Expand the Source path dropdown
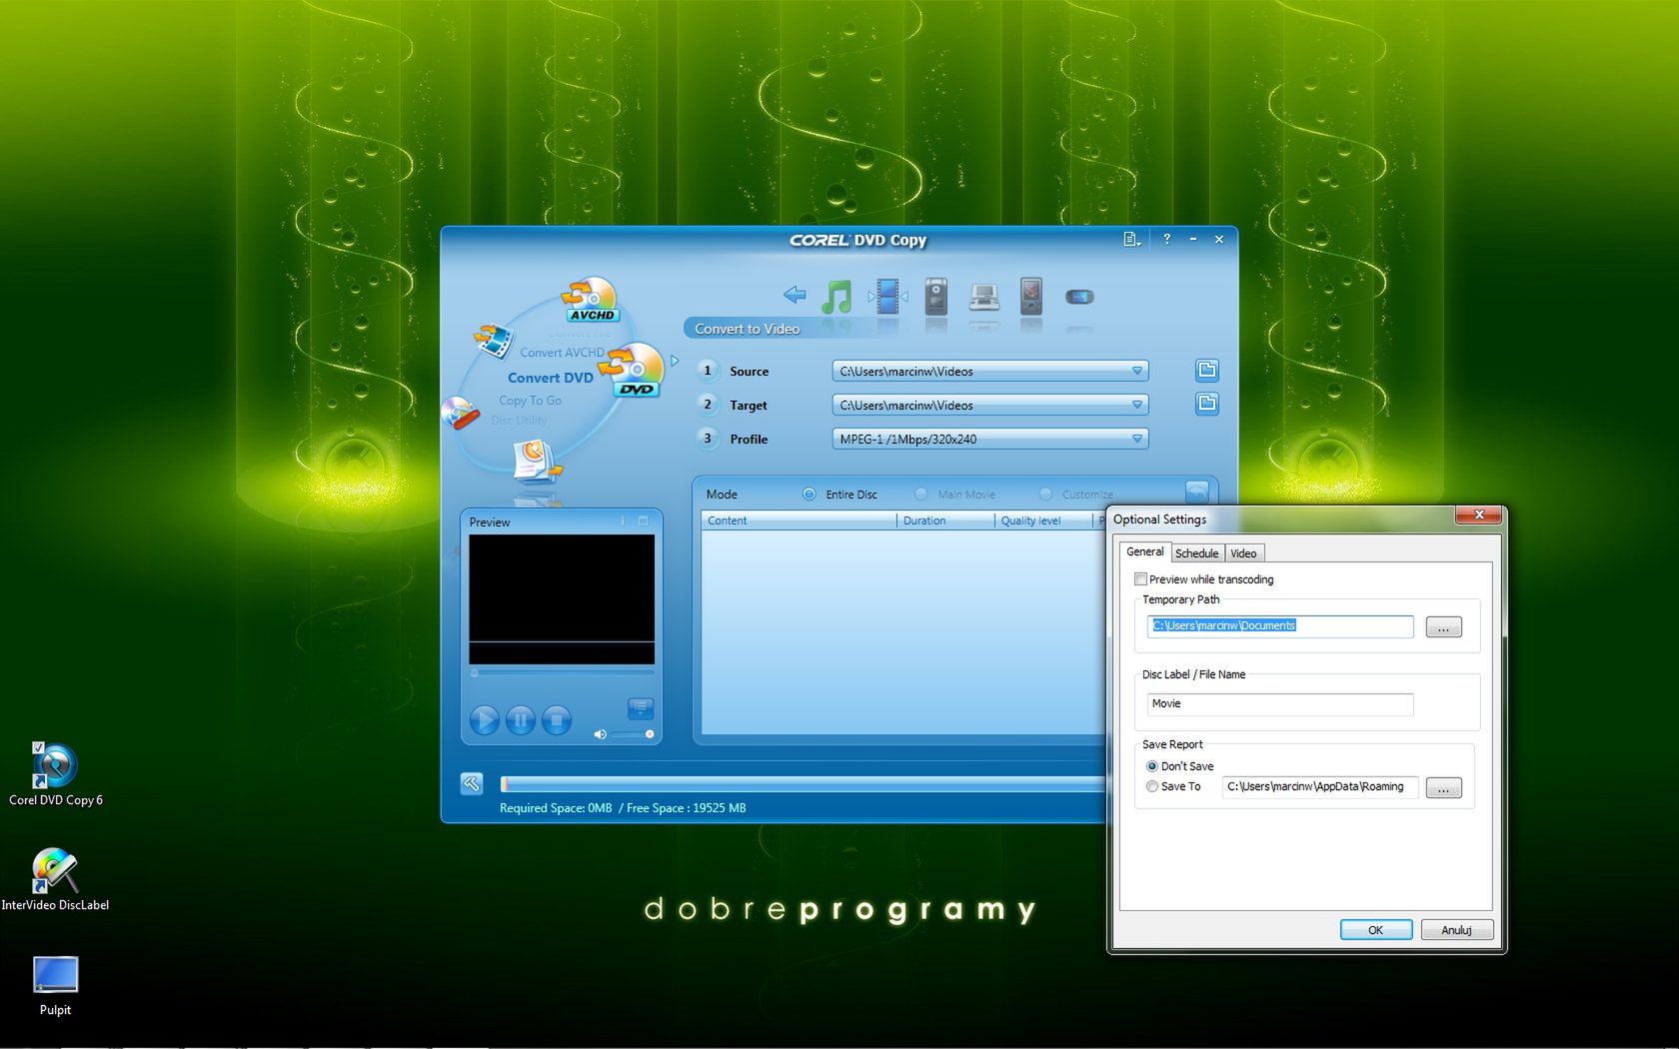1679x1049 pixels. (1136, 371)
